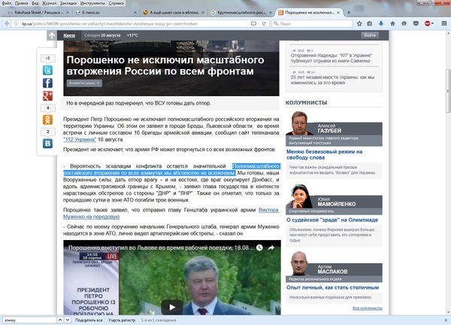Share article on Odnoklassniki
The image size is (451, 325).
tap(47, 120)
